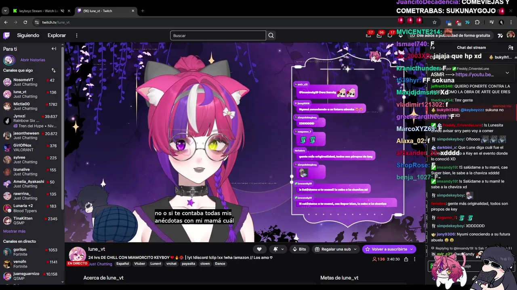This screenshot has height=290, width=517.
Task: Show more followed channels via Mostrar más
Action: pos(14,231)
